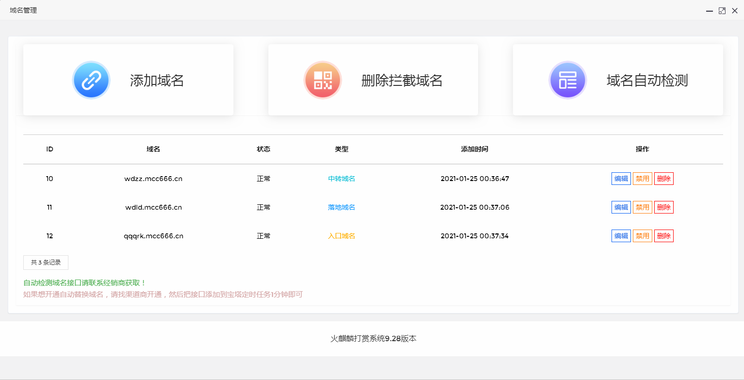
Task: Click the chain-link icon on 添加域名 card
Action: pos(91,80)
